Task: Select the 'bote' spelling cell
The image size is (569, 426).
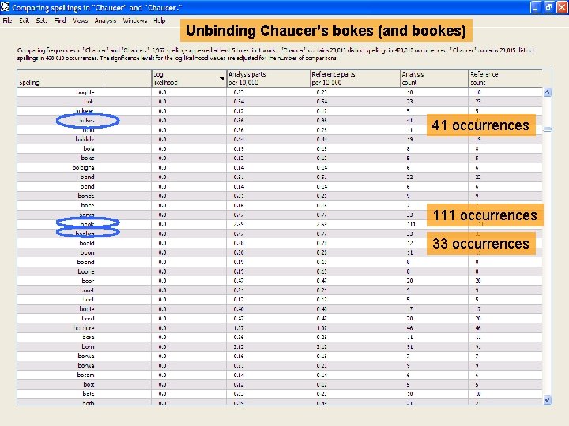Action: 89,394
